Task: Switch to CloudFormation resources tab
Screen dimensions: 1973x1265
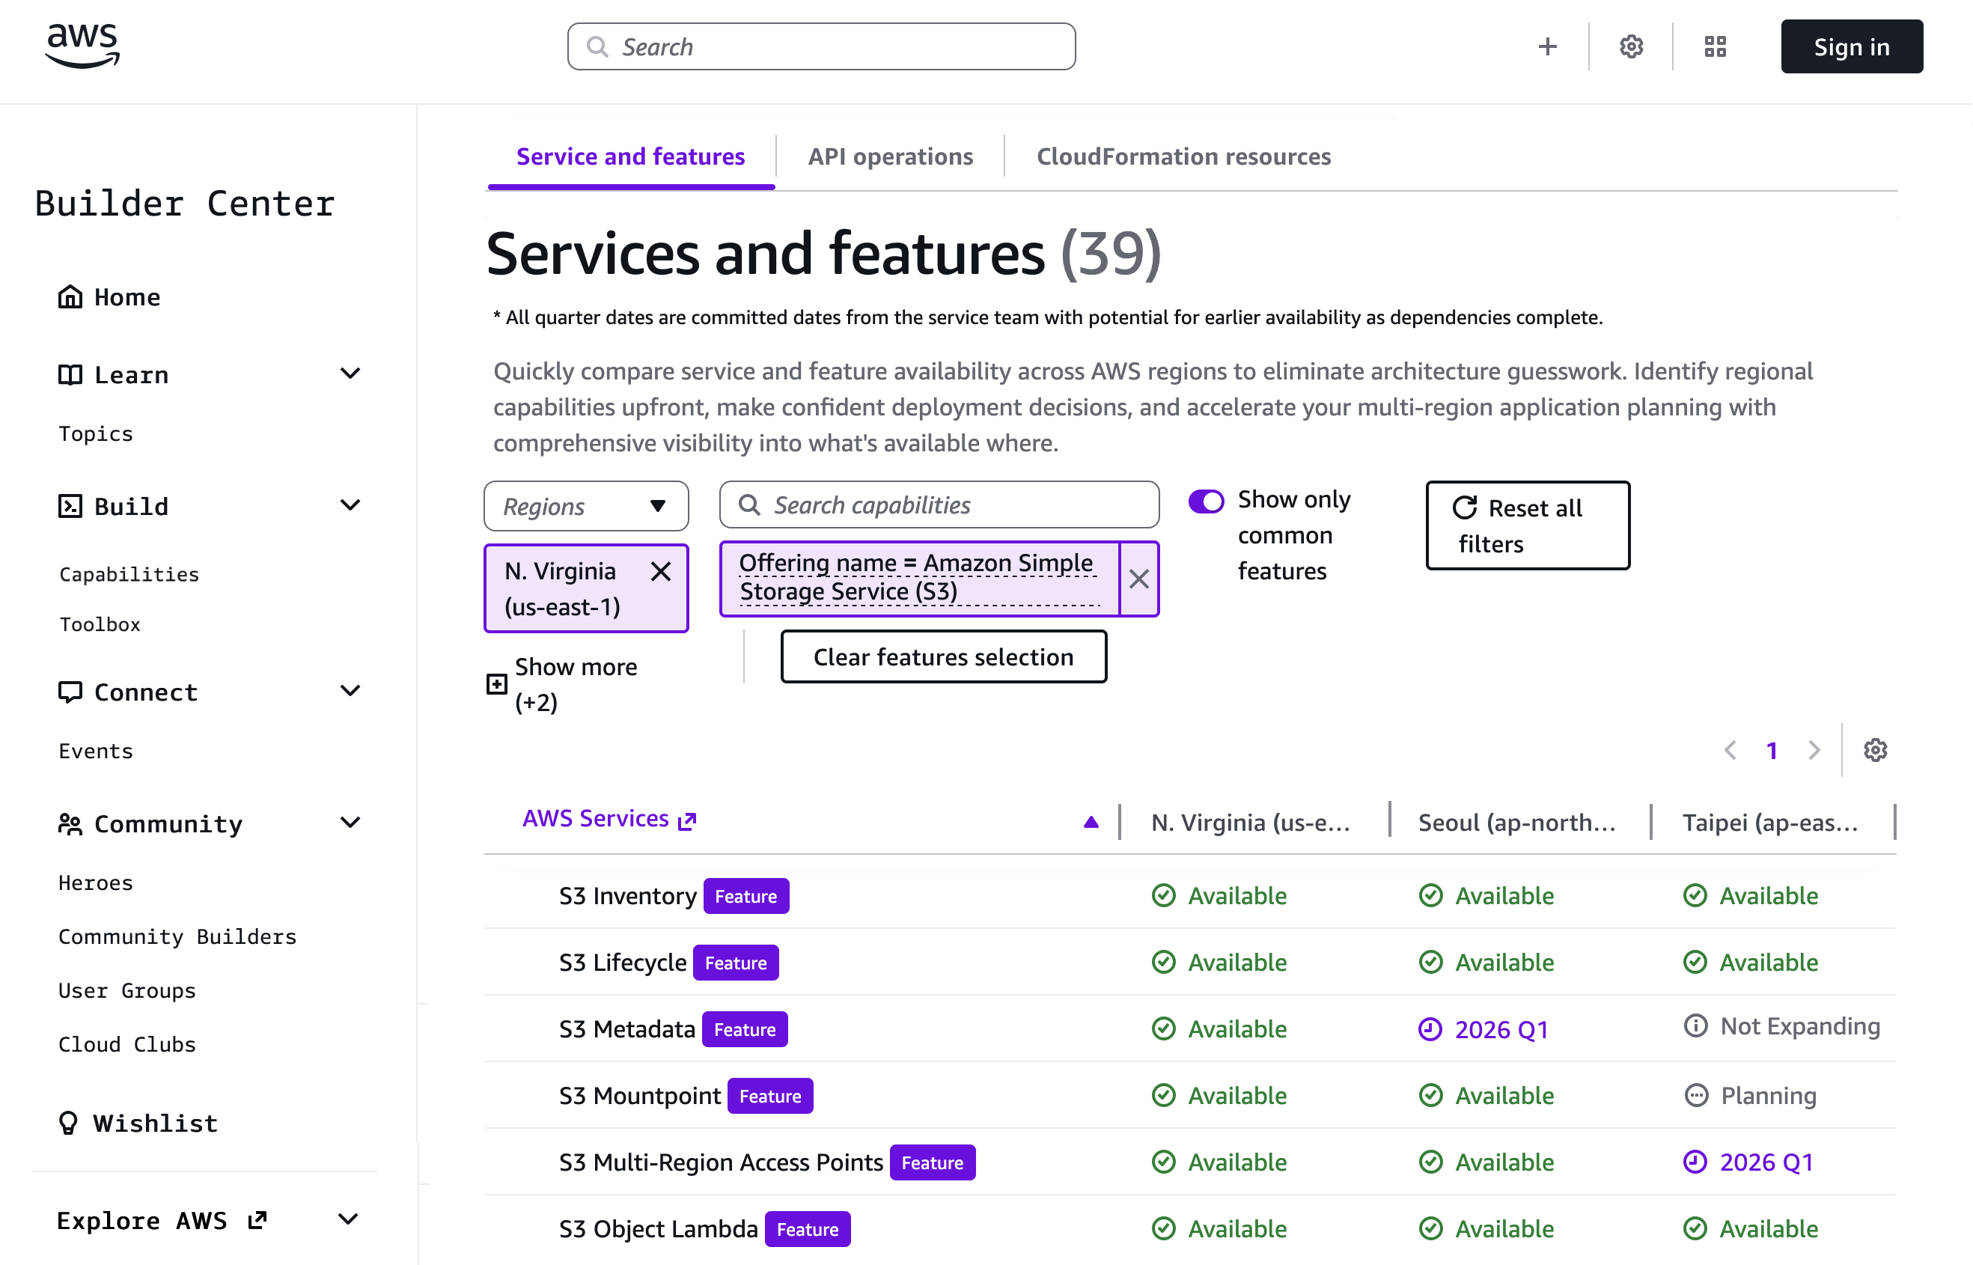Action: click(x=1183, y=156)
